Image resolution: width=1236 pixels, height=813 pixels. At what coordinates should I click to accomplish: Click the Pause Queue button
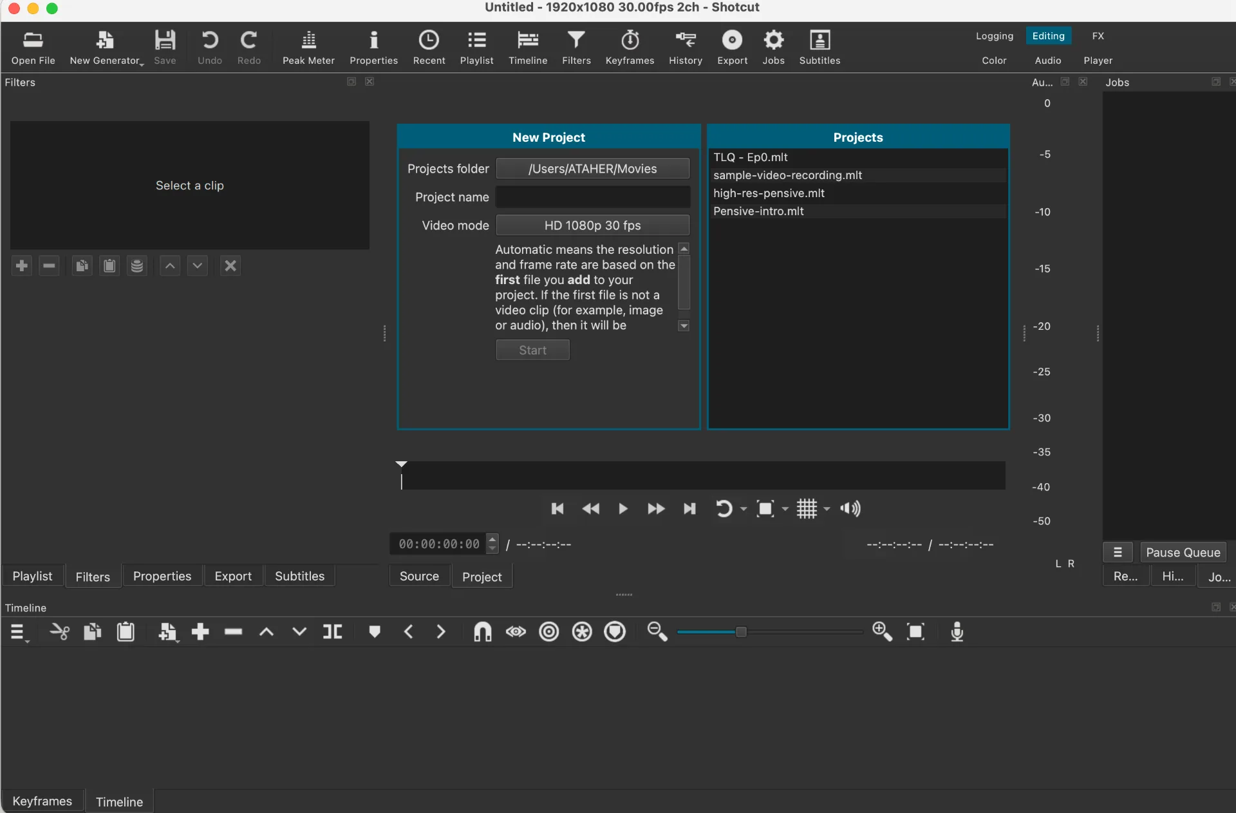[1183, 552]
